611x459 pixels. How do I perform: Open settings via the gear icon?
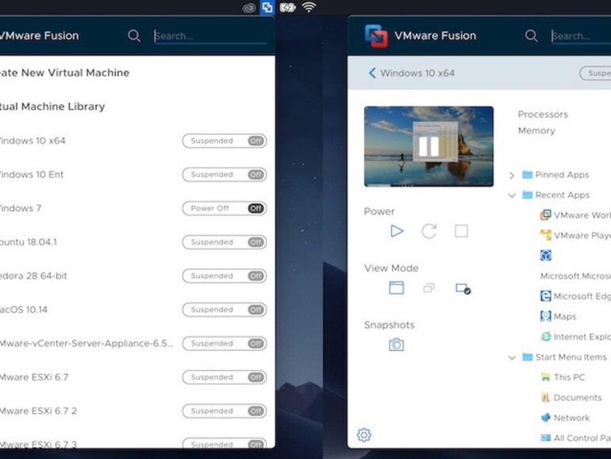(364, 435)
